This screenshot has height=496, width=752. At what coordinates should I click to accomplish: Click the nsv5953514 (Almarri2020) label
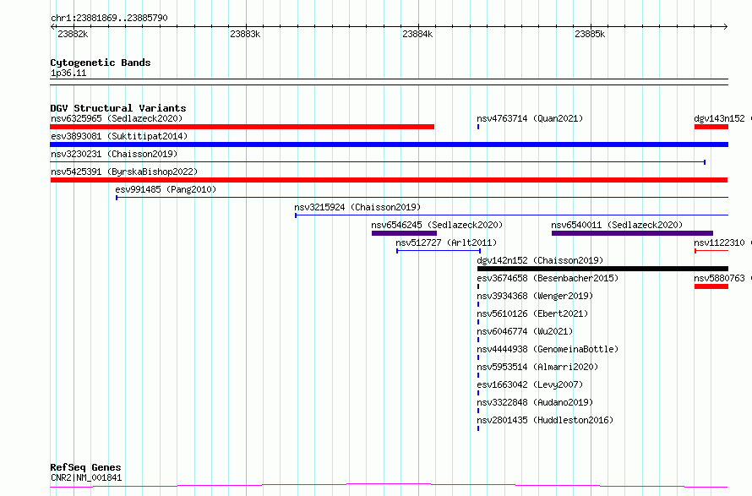(x=537, y=367)
